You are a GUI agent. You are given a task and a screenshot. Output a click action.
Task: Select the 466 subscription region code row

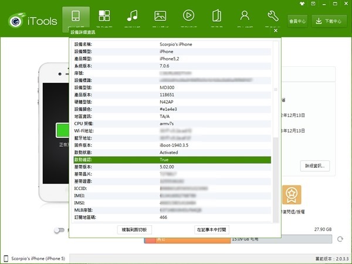point(172,217)
